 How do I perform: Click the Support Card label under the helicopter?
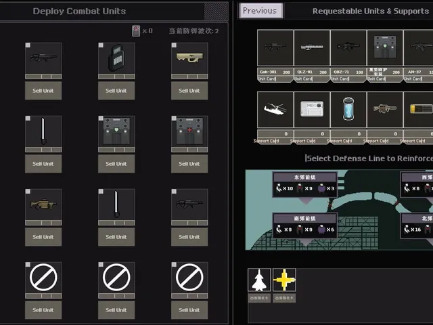coord(267,141)
